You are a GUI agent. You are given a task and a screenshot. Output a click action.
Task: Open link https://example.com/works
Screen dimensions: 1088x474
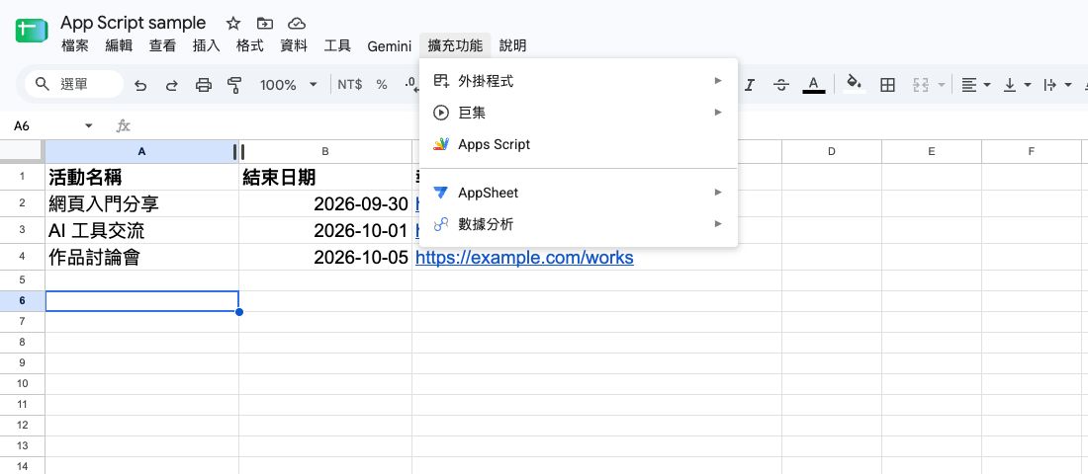(524, 258)
